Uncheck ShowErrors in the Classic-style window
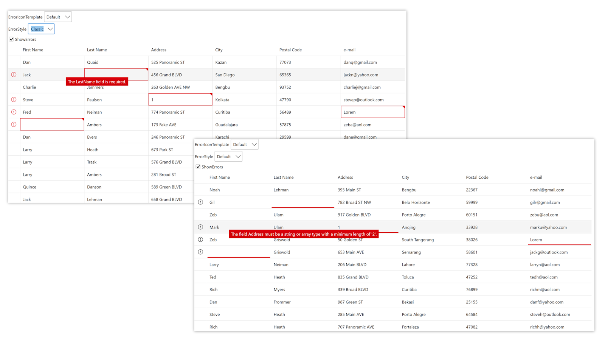Viewport: 605px width, 340px height. point(11,39)
